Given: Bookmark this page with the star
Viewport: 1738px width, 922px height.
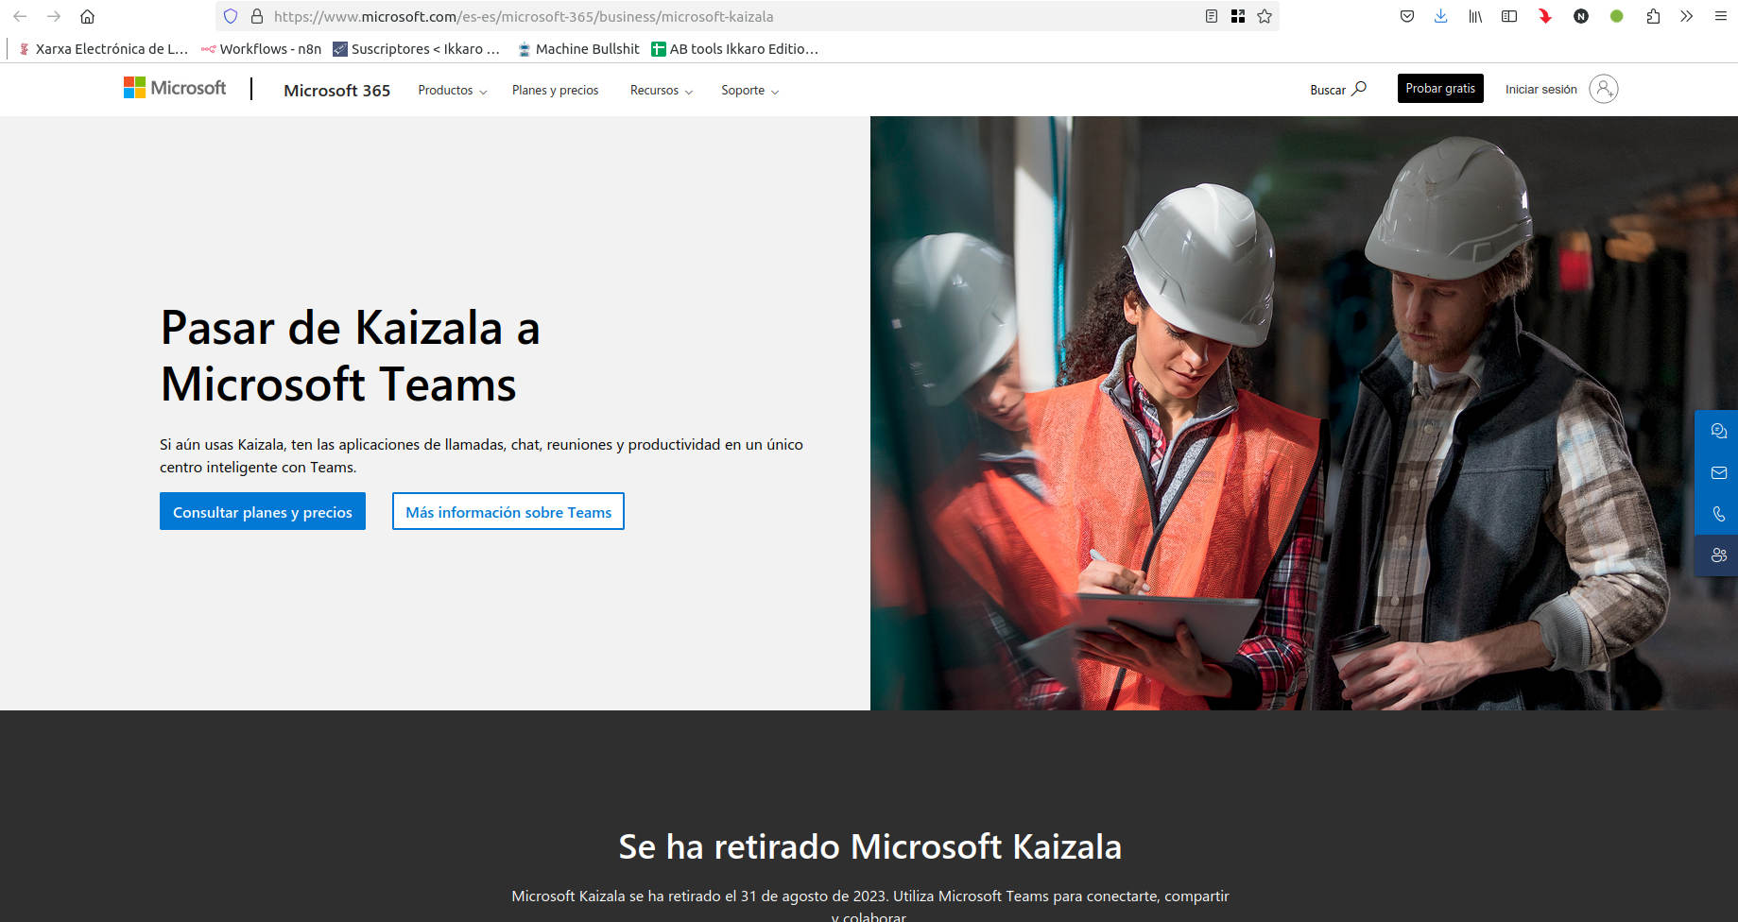Looking at the screenshot, I should coord(1265,16).
